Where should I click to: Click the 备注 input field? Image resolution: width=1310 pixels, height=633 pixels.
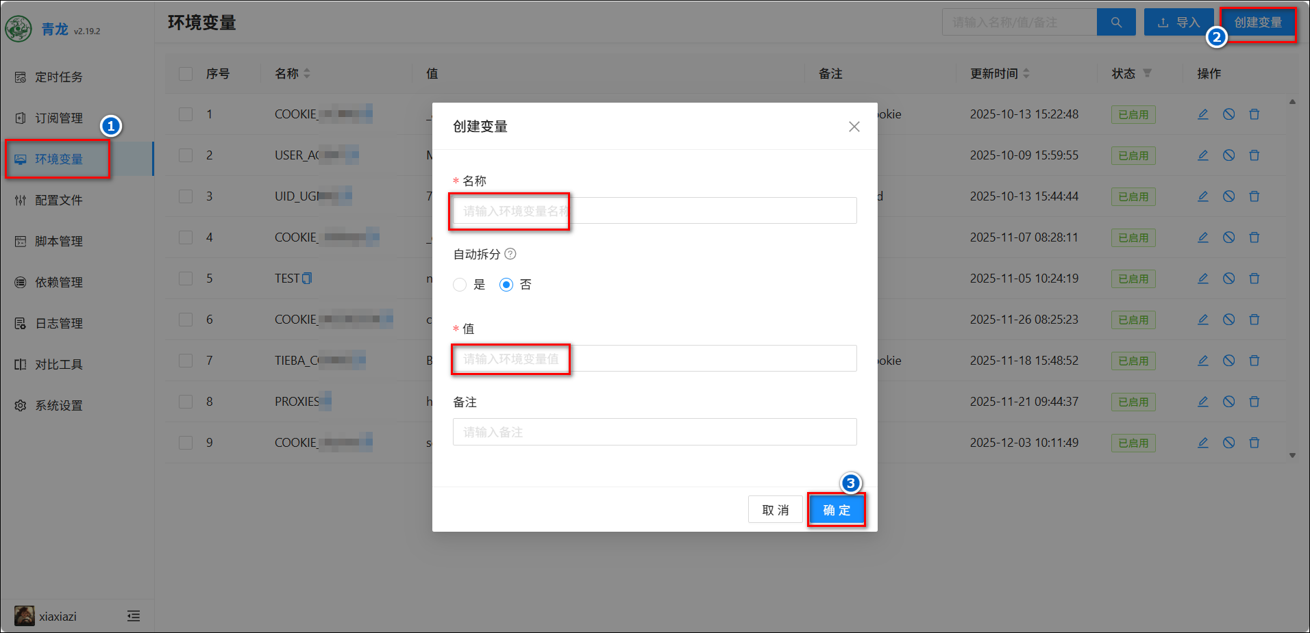pyautogui.click(x=654, y=432)
